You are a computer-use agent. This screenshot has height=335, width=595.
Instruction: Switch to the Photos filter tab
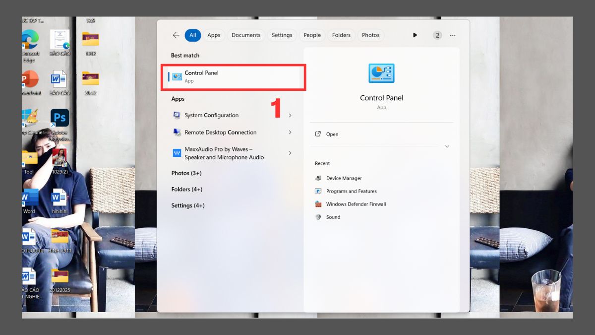[370, 35]
